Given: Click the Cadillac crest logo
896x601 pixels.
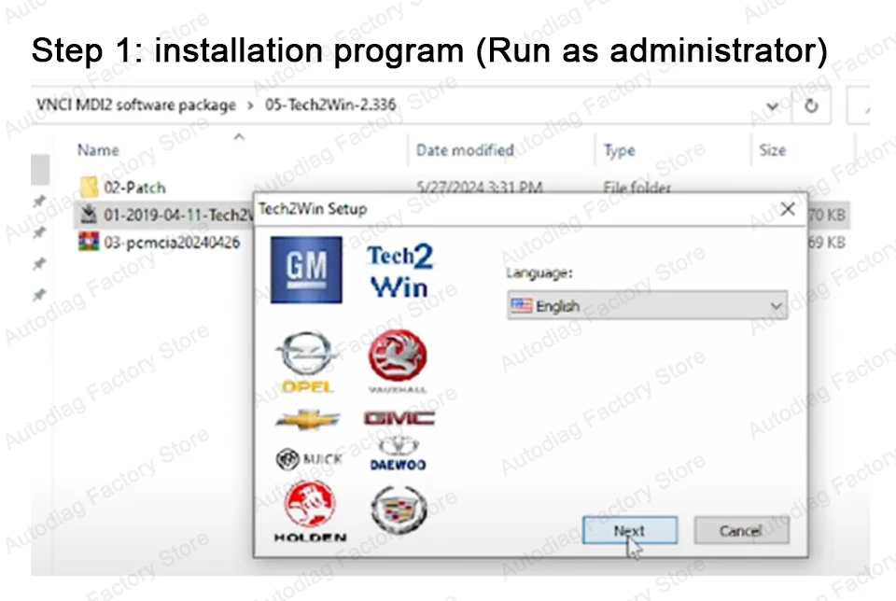Looking at the screenshot, I should point(399,510).
